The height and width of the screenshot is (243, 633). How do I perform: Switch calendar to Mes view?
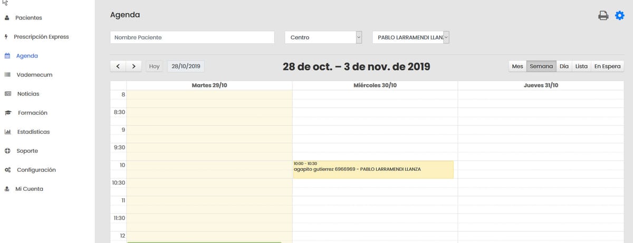click(517, 66)
